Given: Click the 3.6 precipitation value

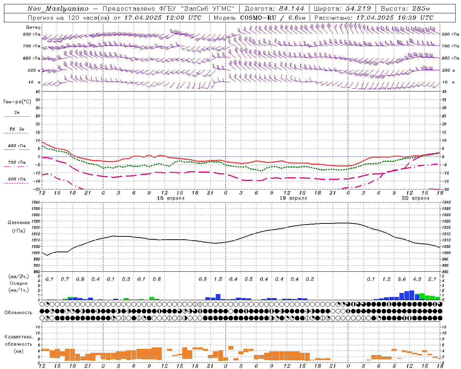Looking at the screenshot, I should click(402, 279).
